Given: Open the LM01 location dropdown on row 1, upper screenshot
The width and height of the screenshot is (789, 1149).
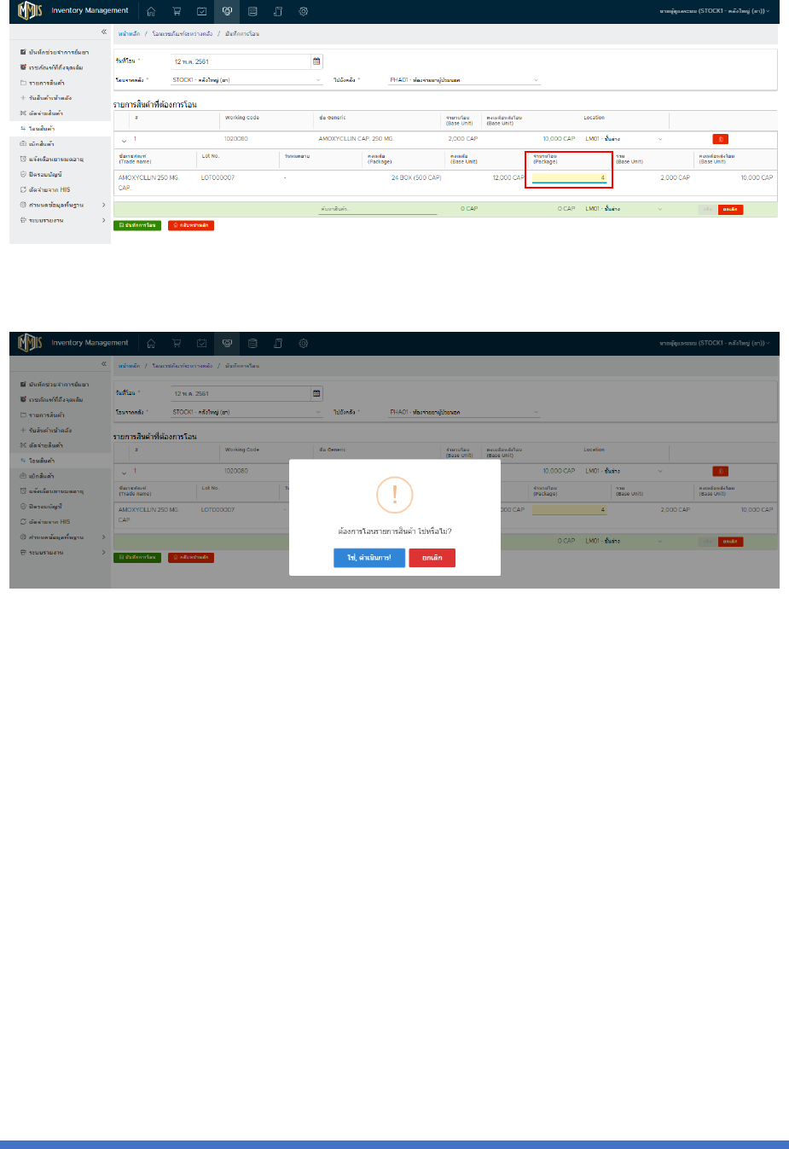Looking at the screenshot, I should click(624, 139).
